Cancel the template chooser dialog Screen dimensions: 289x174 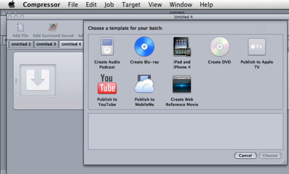click(245, 155)
